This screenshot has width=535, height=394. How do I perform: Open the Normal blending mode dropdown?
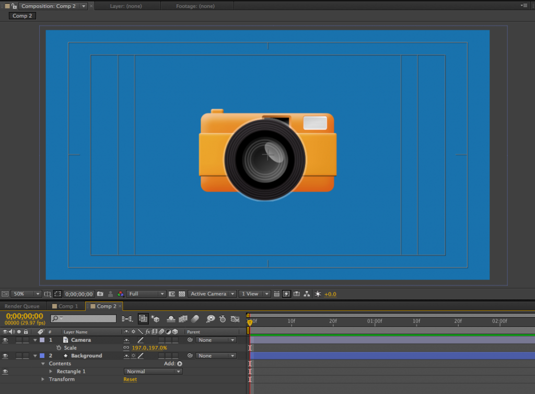pos(153,371)
